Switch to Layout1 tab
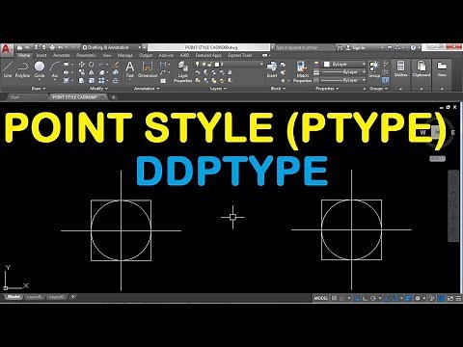Image resolution: width=463 pixels, height=347 pixels. click(x=35, y=297)
